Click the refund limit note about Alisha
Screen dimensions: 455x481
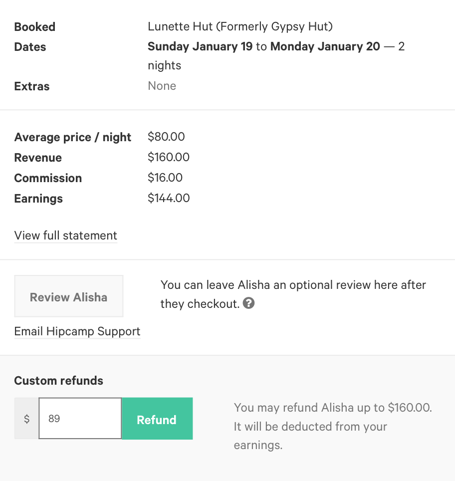click(x=333, y=427)
